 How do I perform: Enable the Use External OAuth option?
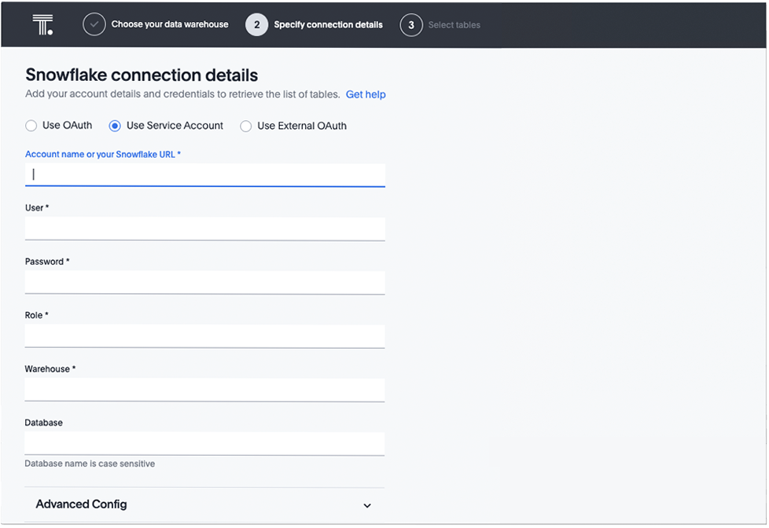click(246, 126)
